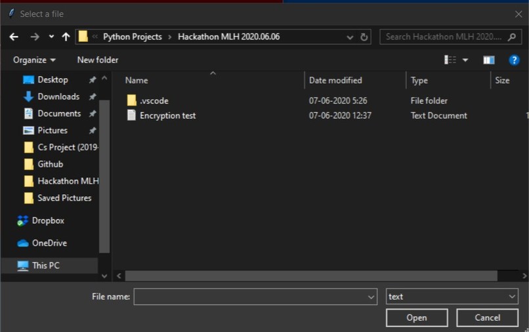Toggle the preview pane
529x332 pixels.
tap(489, 60)
